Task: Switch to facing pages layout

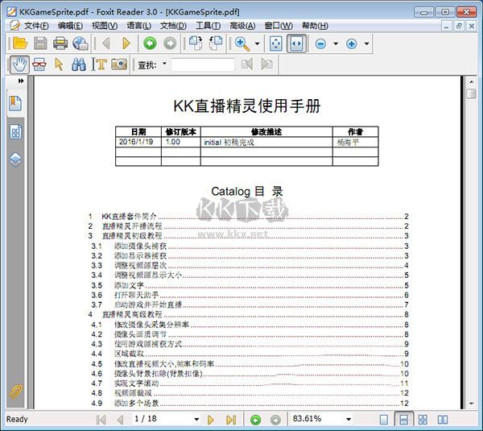Action: click(443, 420)
